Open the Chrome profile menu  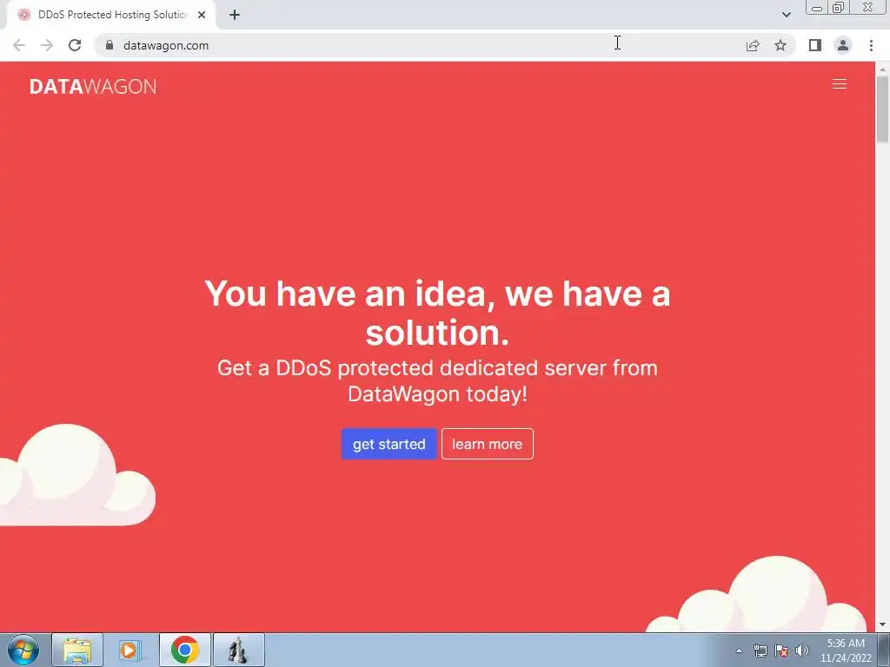coord(843,45)
